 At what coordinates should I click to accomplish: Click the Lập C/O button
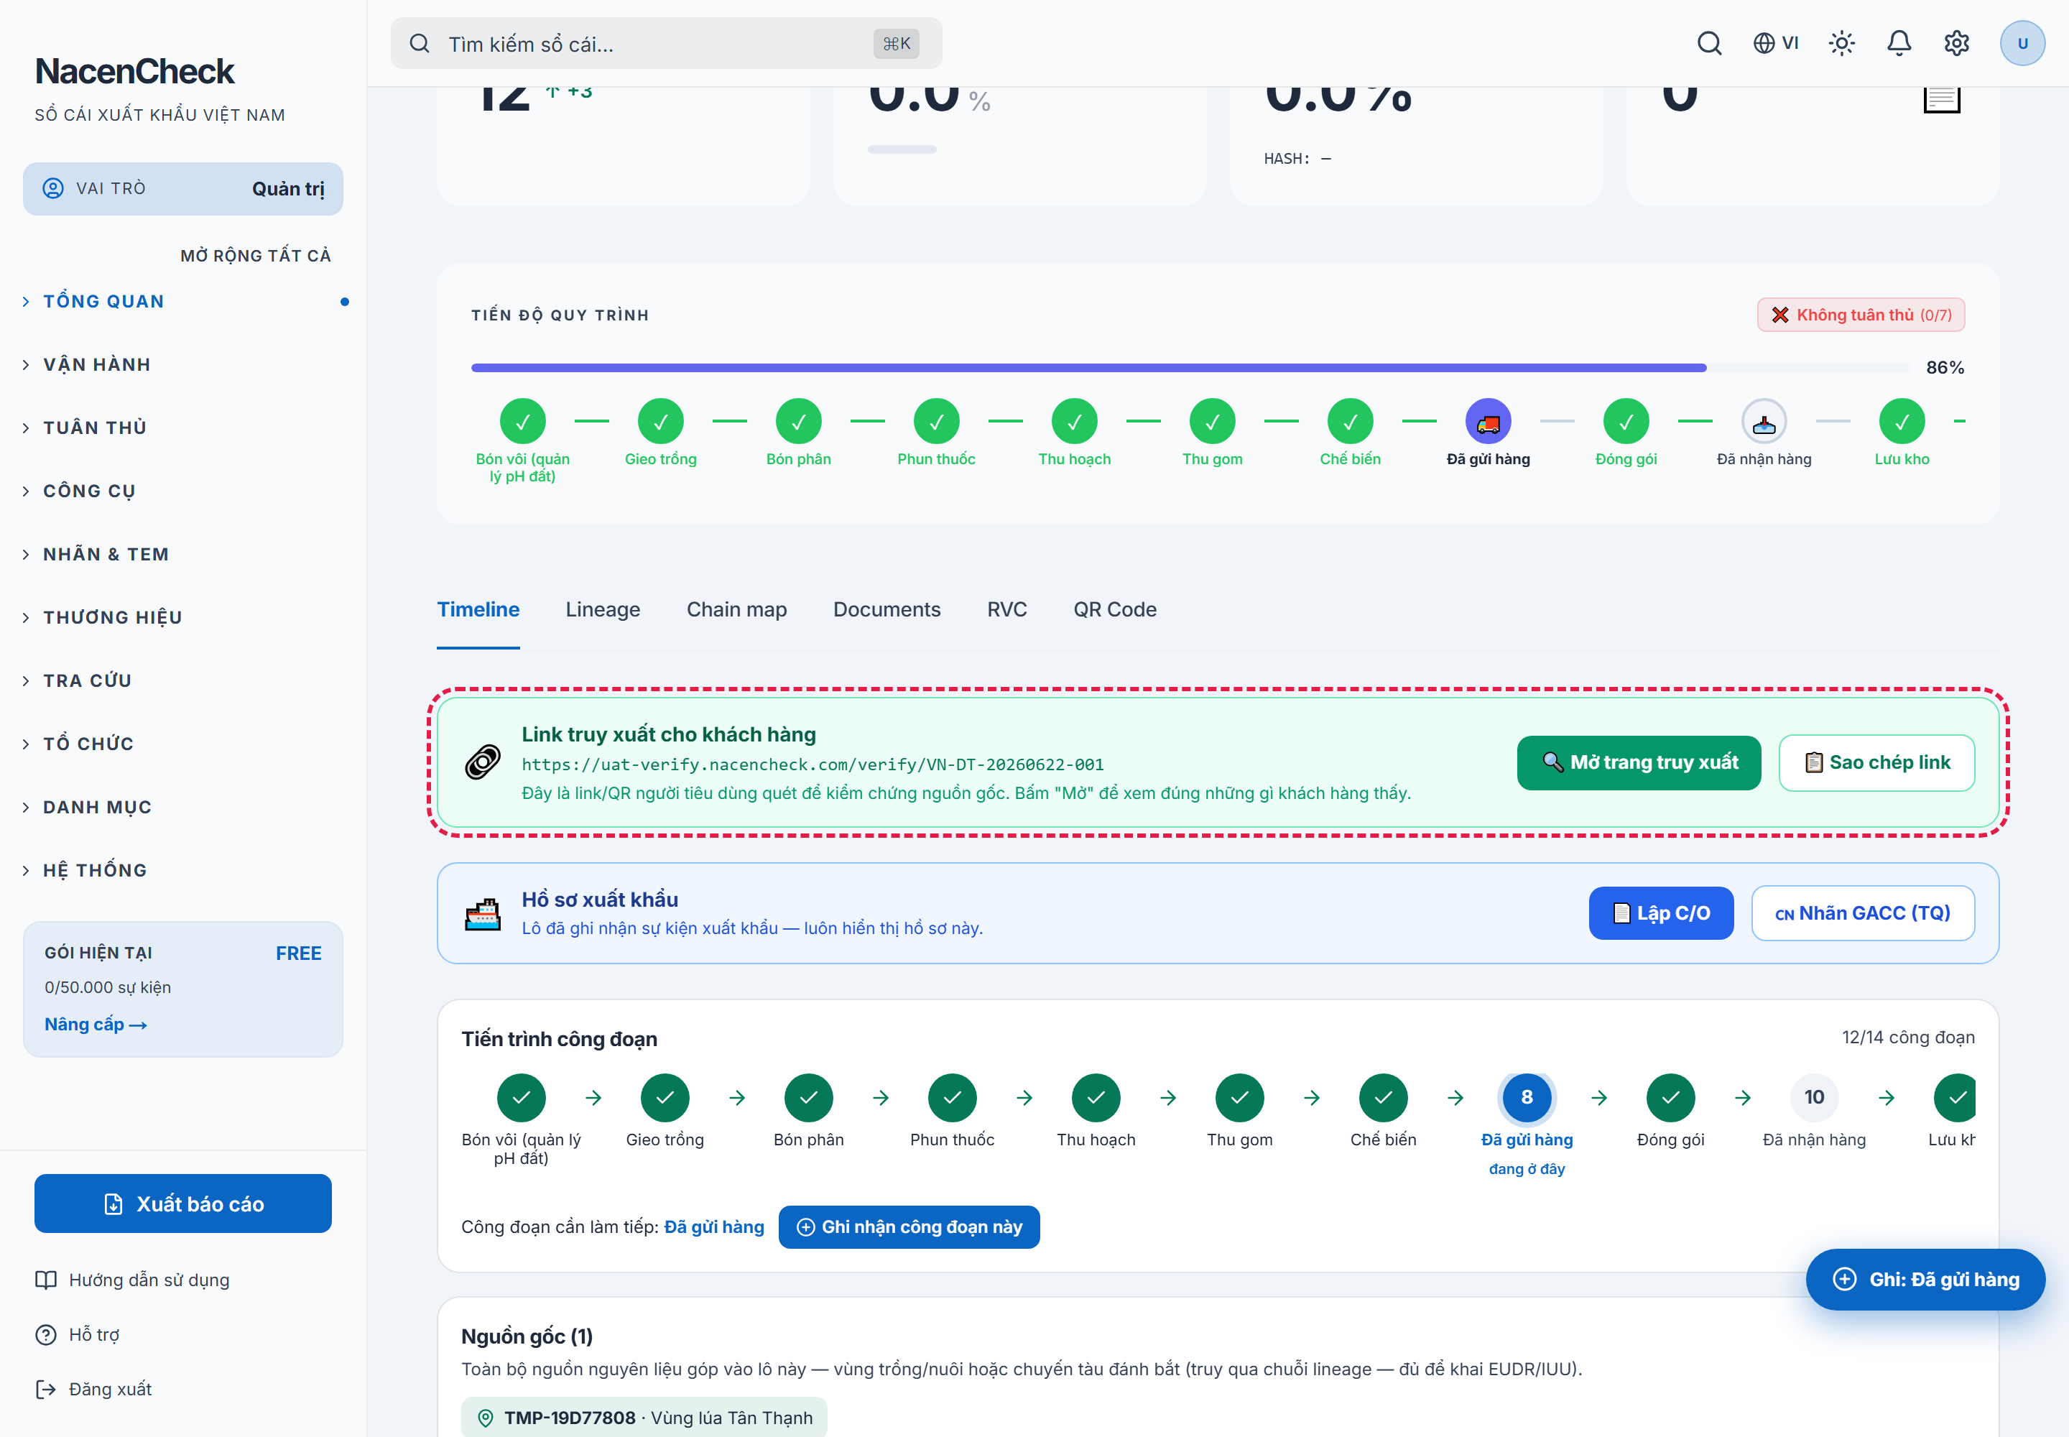[1660, 913]
